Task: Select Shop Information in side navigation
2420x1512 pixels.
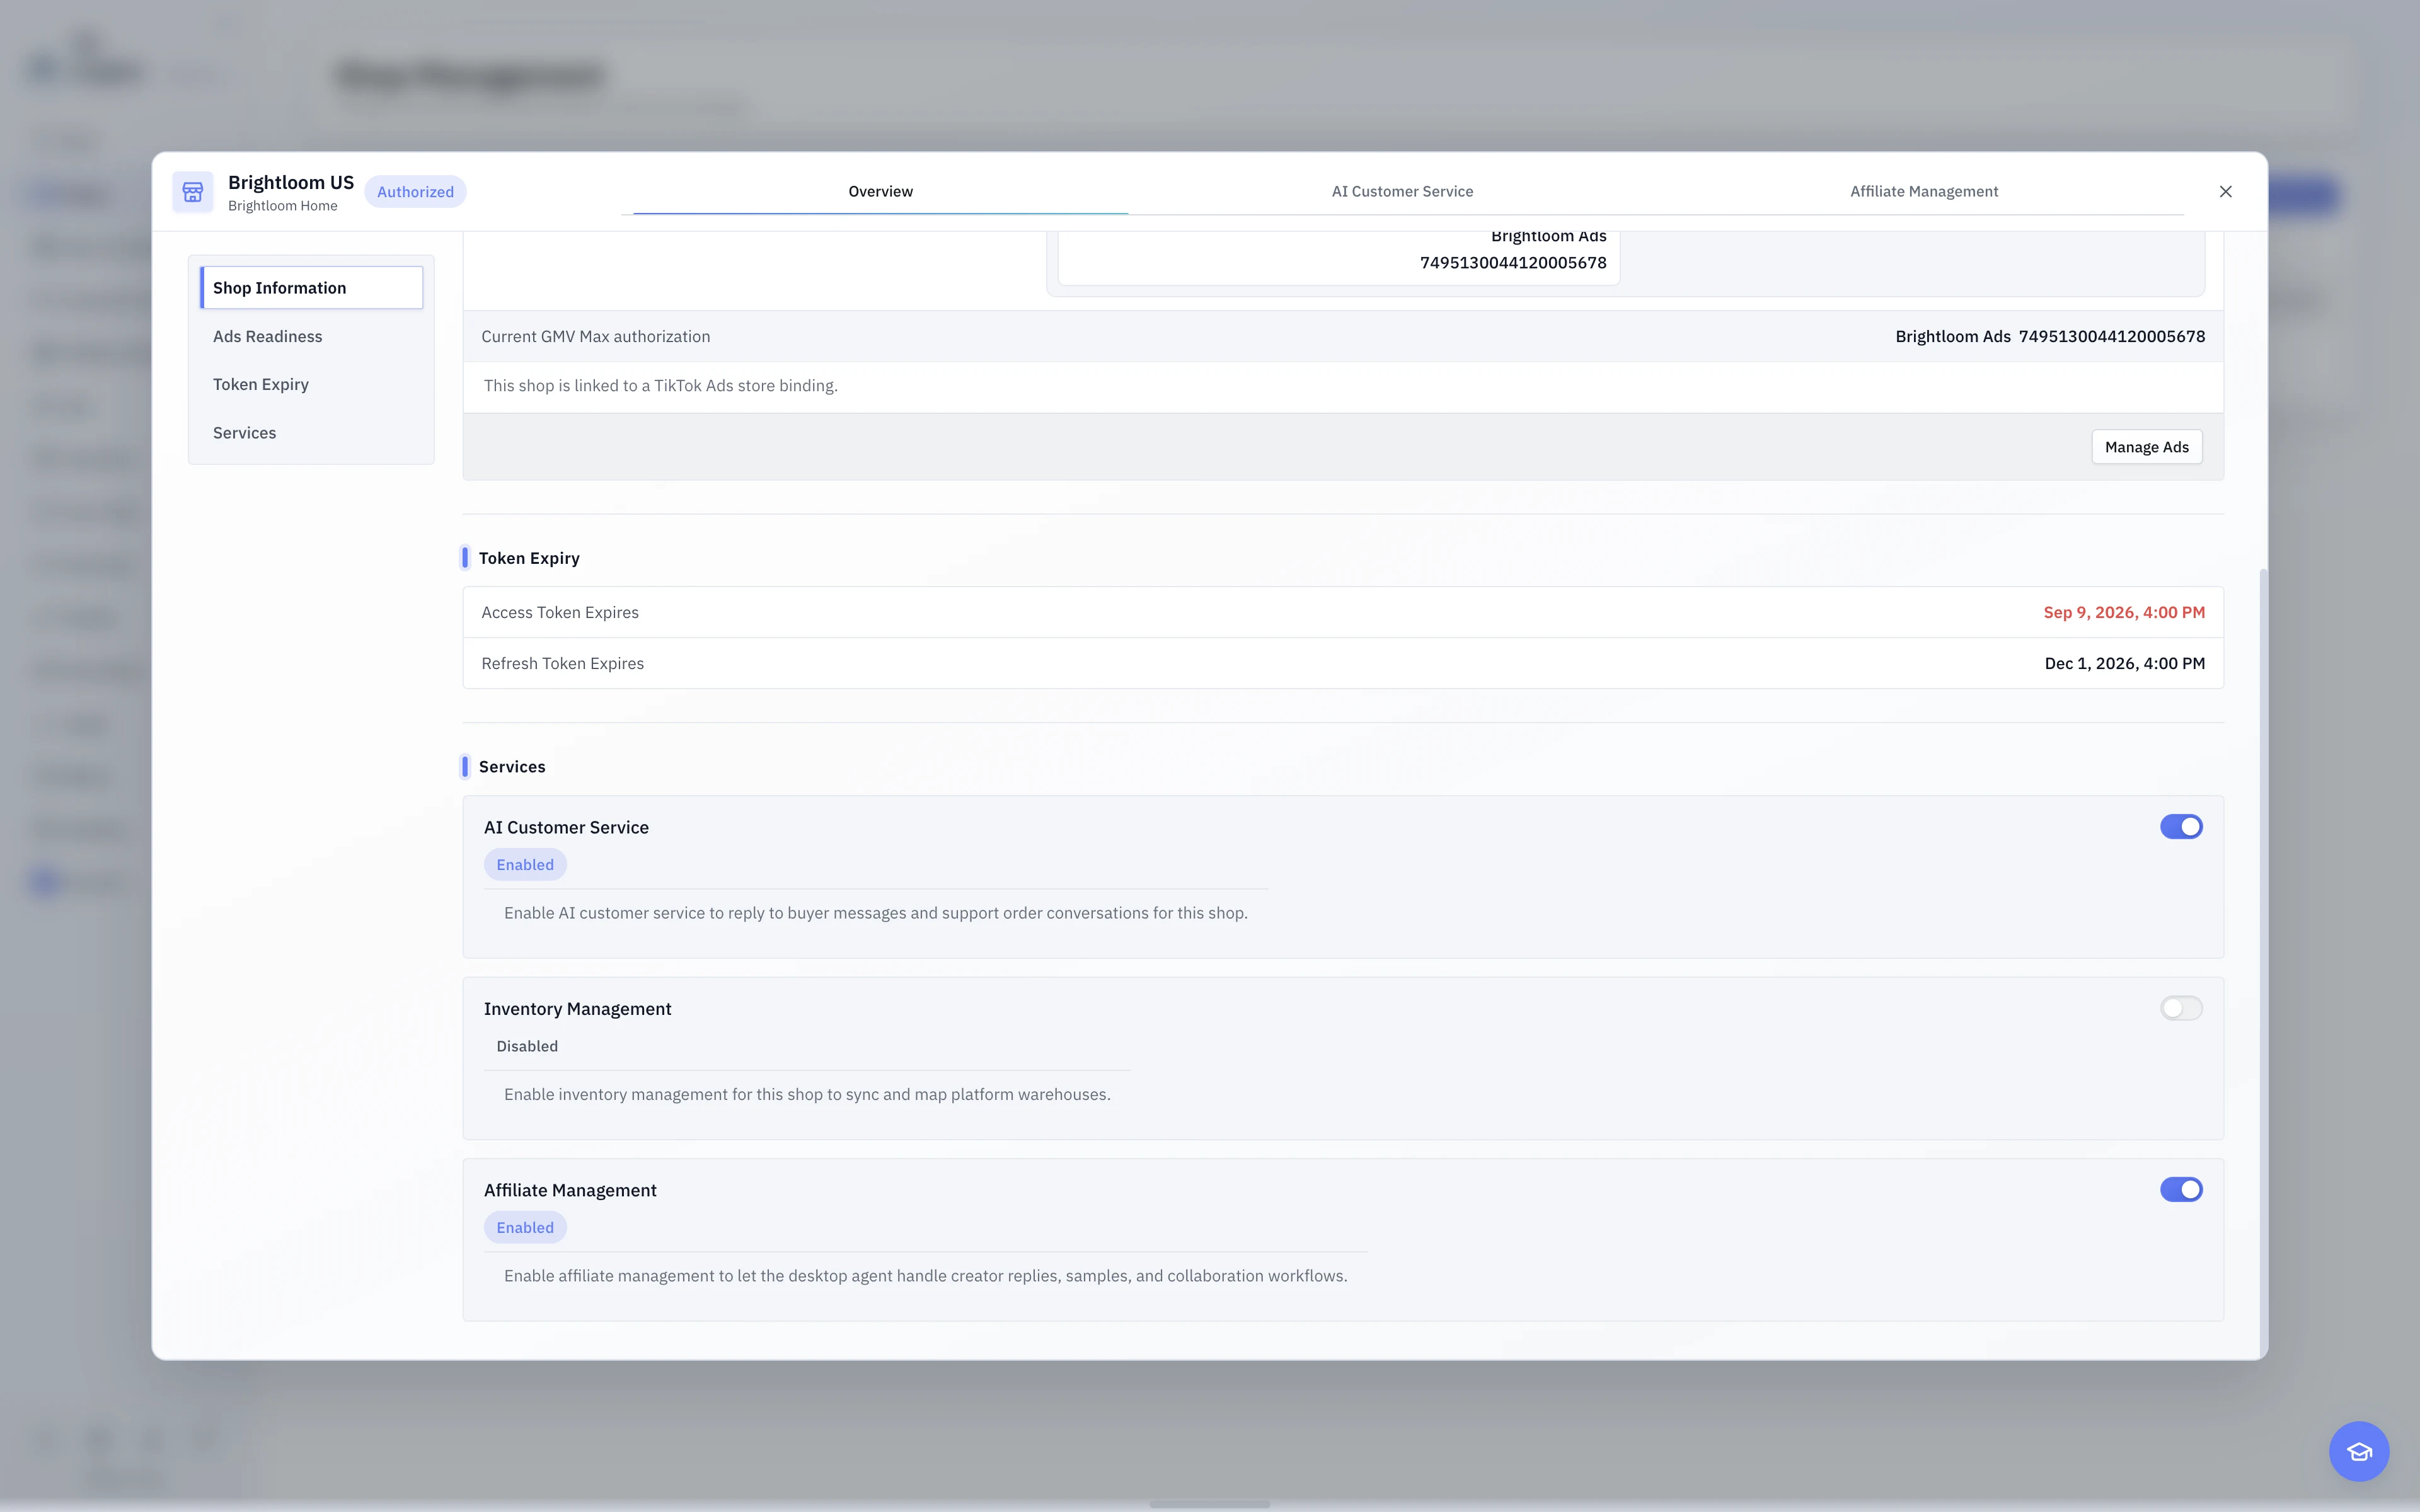Action: [311, 288]
